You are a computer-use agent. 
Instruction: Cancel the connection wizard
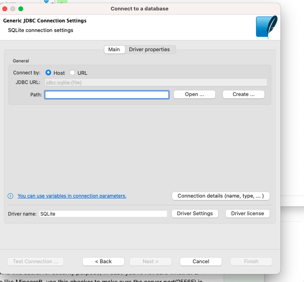point(201,262)
